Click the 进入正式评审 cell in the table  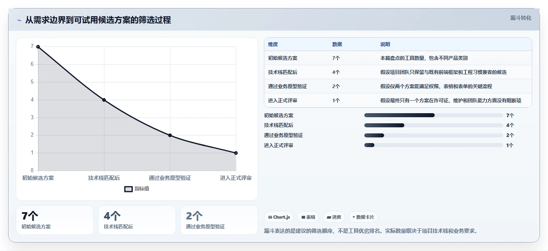click(x=282, y=101)
